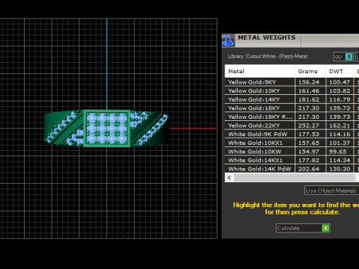The image size is (359, 269).
Task: Click the Metal Weights panel icon
Action: (x=228, y=40)
